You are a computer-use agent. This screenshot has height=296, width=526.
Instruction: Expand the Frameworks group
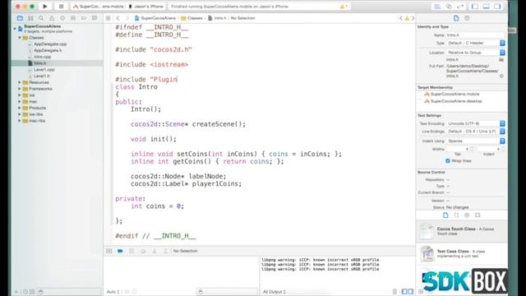coord(20,89)
